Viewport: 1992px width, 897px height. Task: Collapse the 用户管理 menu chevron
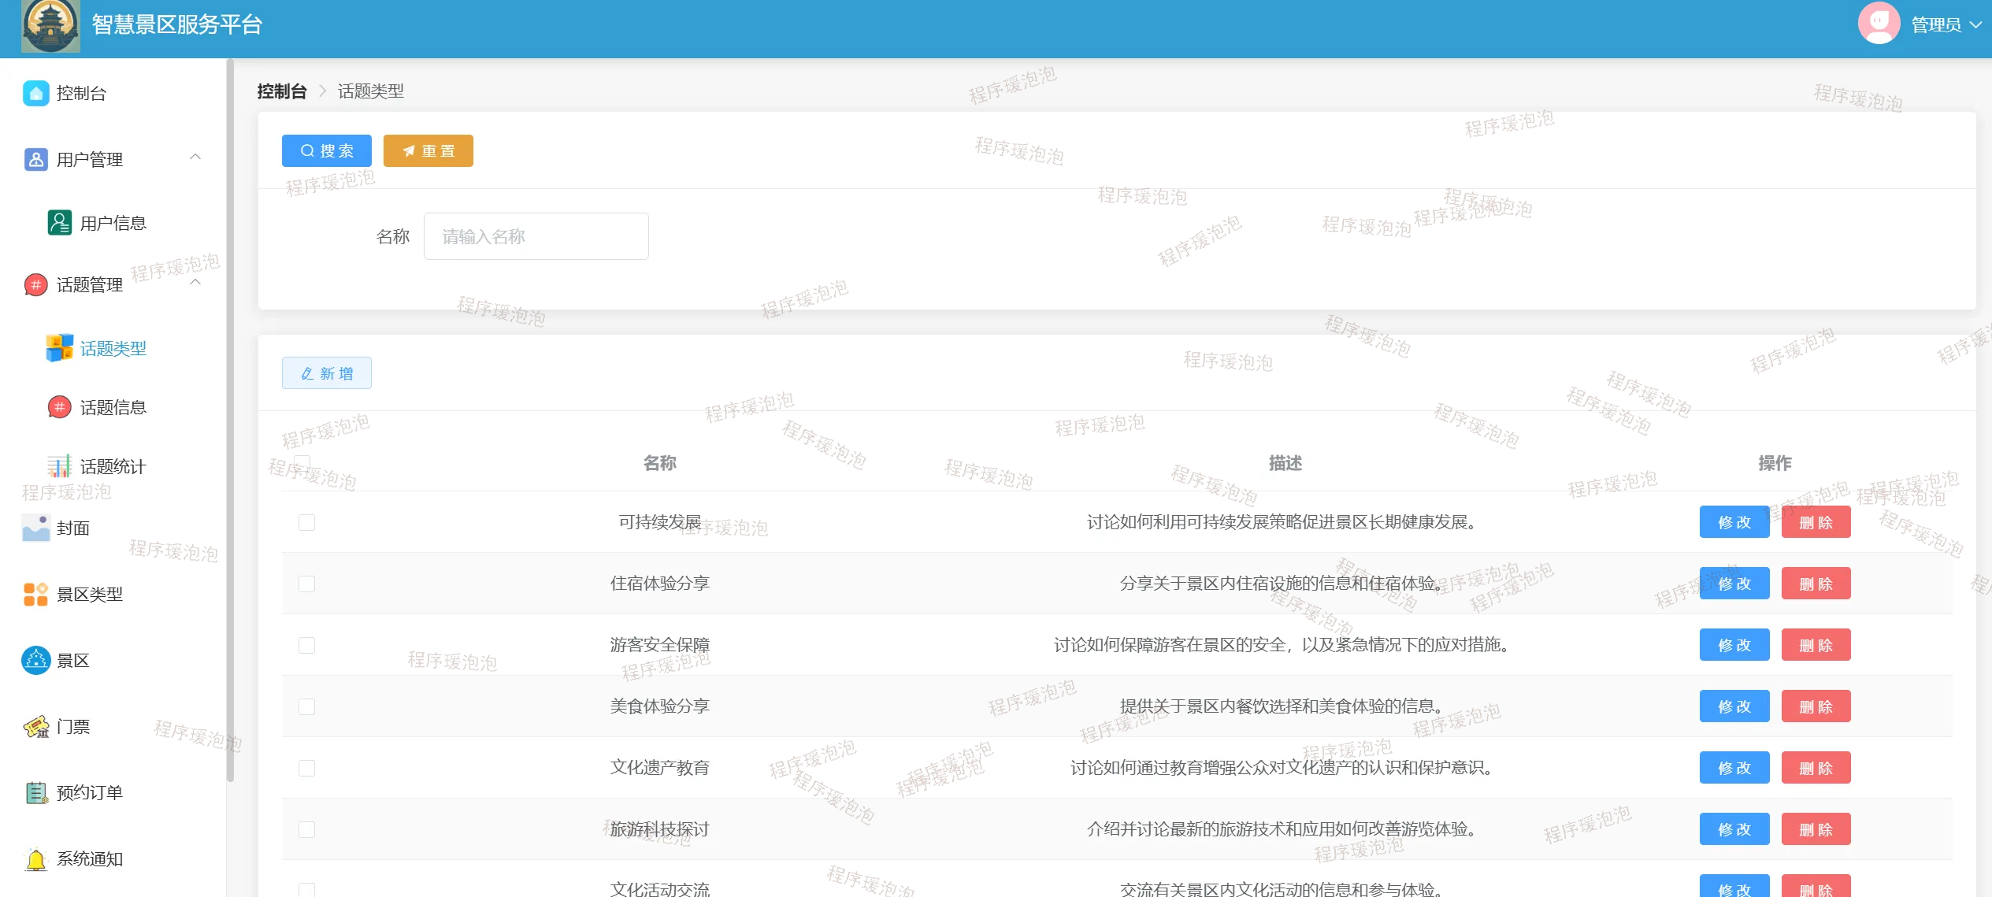pos(195,158)
